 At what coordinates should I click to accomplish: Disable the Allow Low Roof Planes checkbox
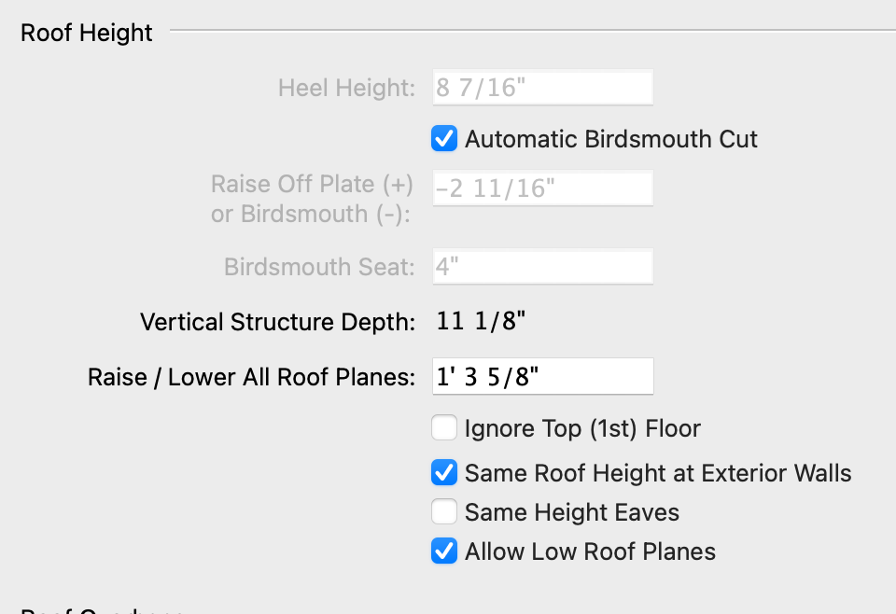[444, 551]
